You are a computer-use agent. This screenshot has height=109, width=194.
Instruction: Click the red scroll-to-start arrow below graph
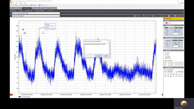coord(11,95)
